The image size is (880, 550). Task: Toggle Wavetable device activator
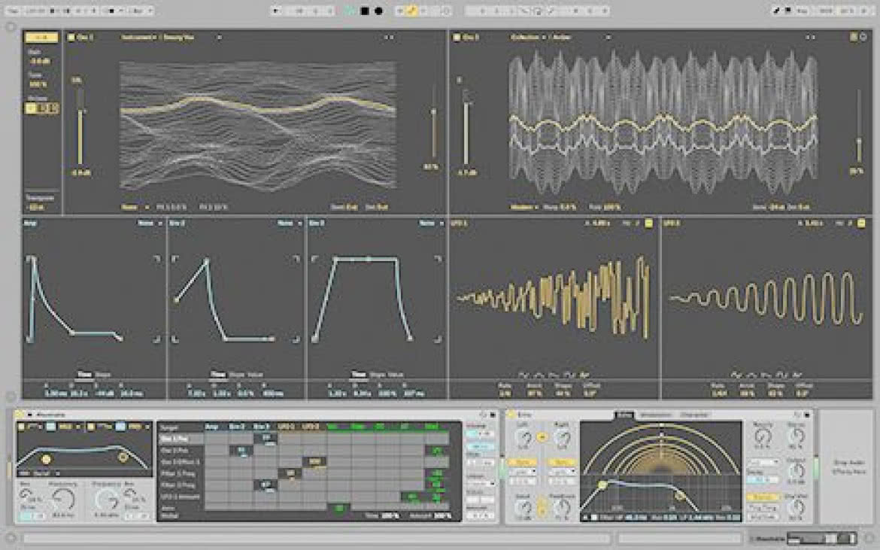[20, 415]
